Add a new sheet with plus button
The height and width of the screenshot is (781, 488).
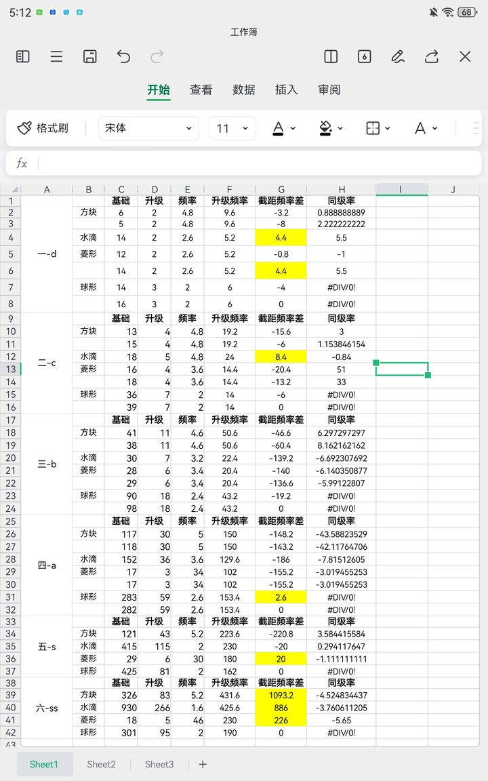(x=203, y=764)
